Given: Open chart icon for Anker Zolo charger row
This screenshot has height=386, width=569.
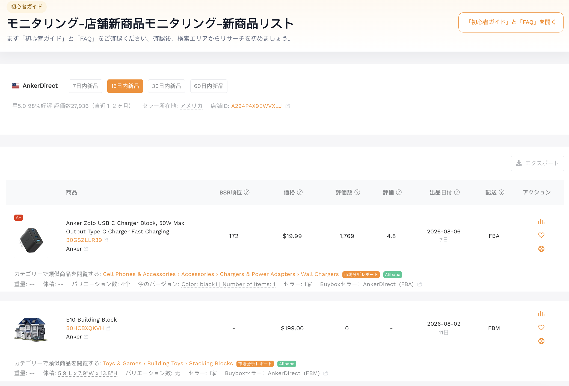Looking at the screenshot, I should click(541, 222).
